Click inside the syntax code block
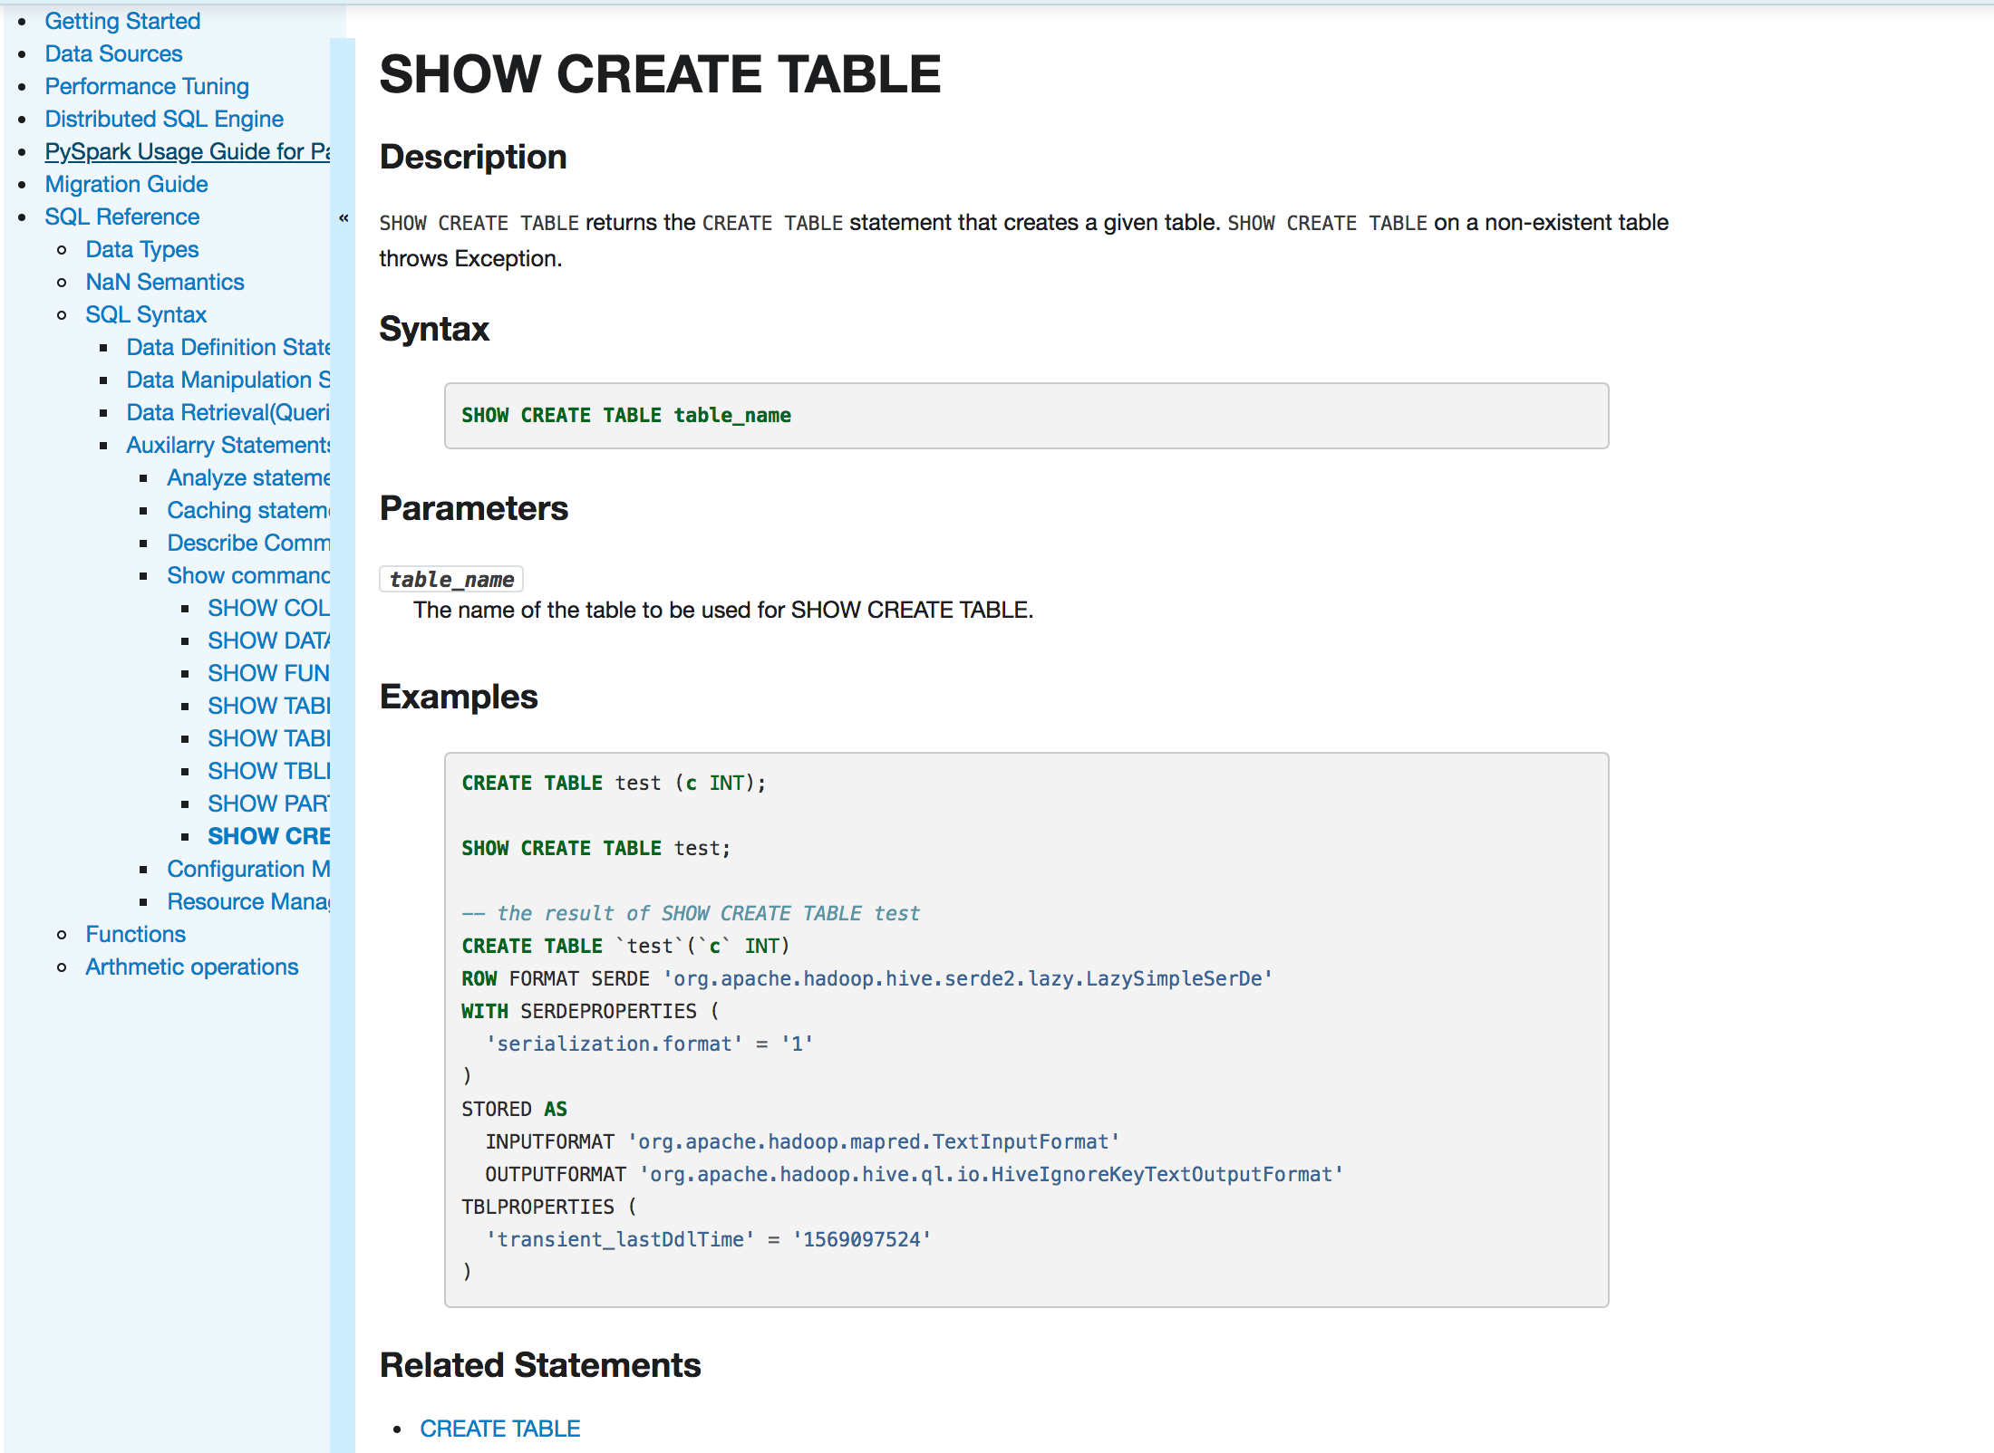Viewport: 1994px width, 1453px height. click(1026, 416)
